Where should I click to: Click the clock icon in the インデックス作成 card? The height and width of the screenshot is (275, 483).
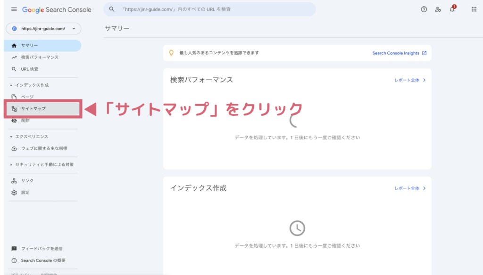(x=297, y=228)
